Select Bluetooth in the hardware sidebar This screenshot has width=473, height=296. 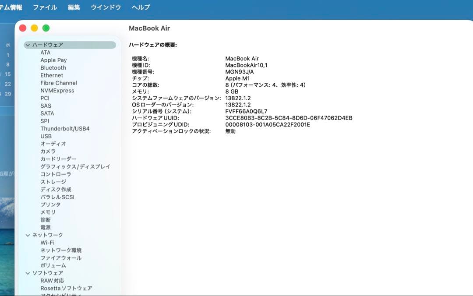(x=53, y=67)
